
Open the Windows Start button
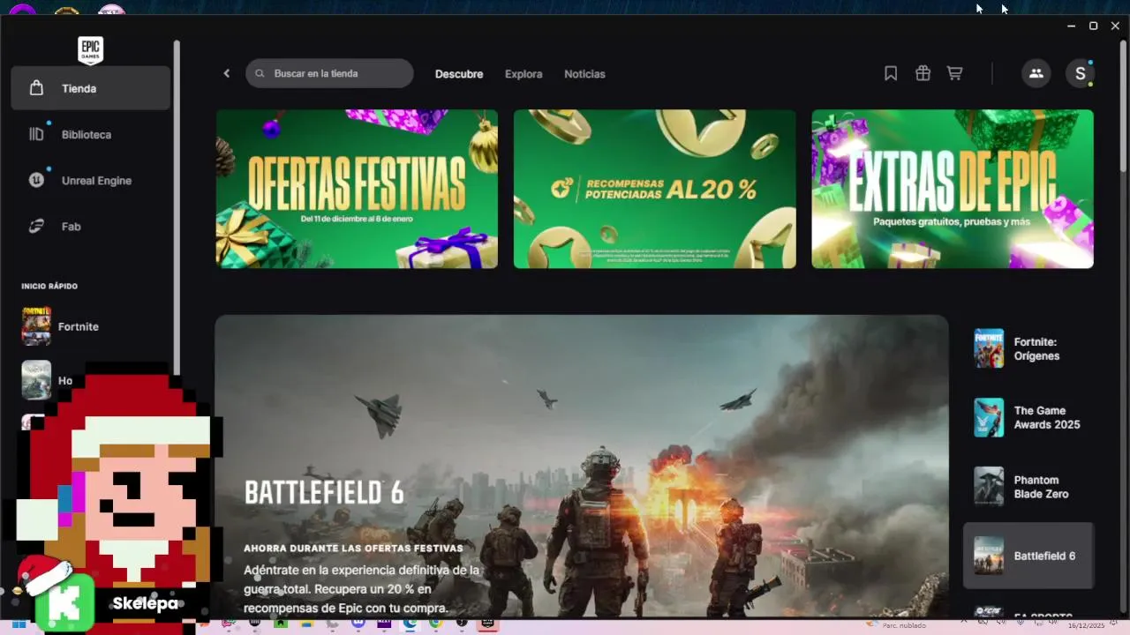point(18,625)
